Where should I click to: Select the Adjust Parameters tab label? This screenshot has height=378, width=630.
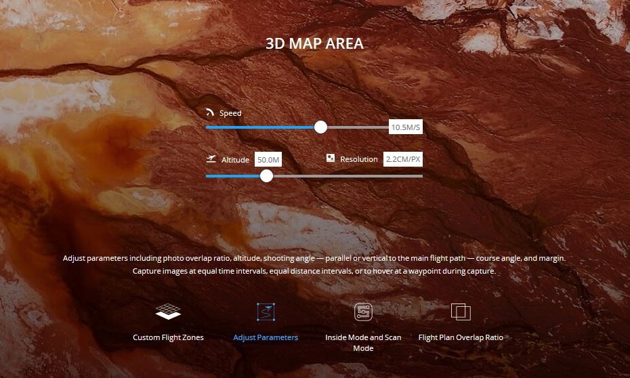(x=266, y=337)
